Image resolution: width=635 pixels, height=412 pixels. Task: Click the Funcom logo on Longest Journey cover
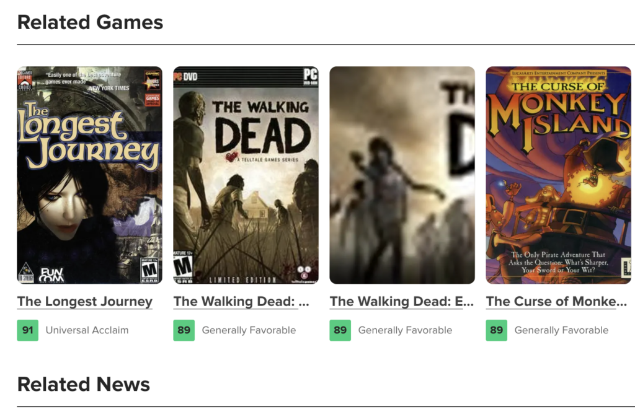(51, 275)
